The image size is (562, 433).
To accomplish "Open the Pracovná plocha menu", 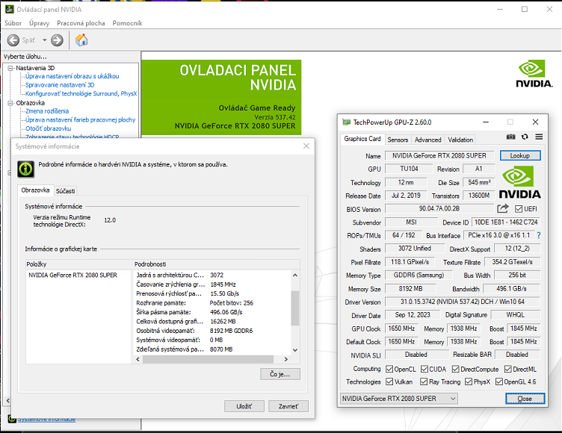I will pyautogui.click(x=81, y=23).
